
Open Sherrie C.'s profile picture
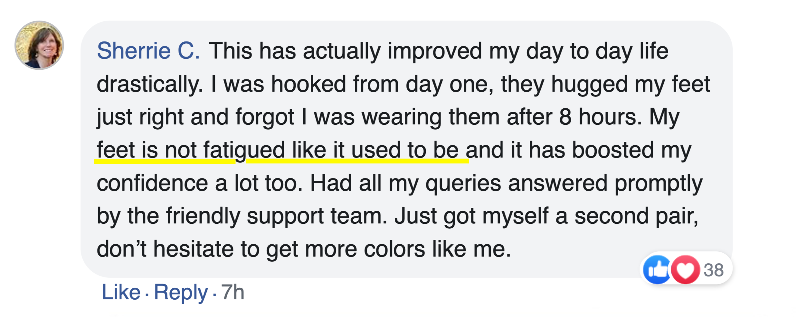[39, 45]
